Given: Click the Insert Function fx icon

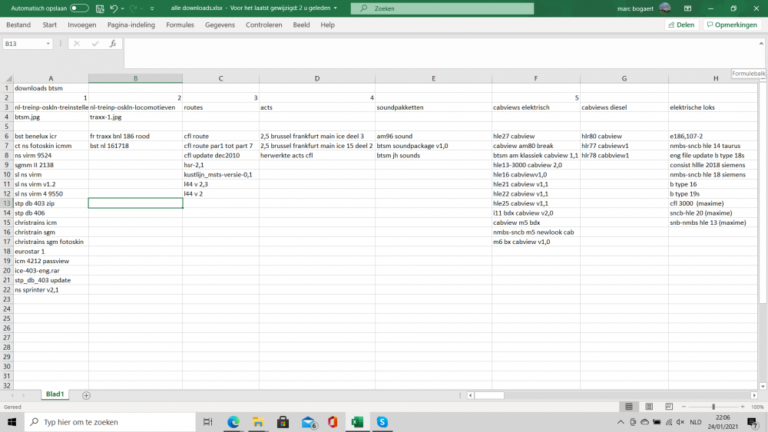Looking at the screenshot, I should (x=113, y=44).
